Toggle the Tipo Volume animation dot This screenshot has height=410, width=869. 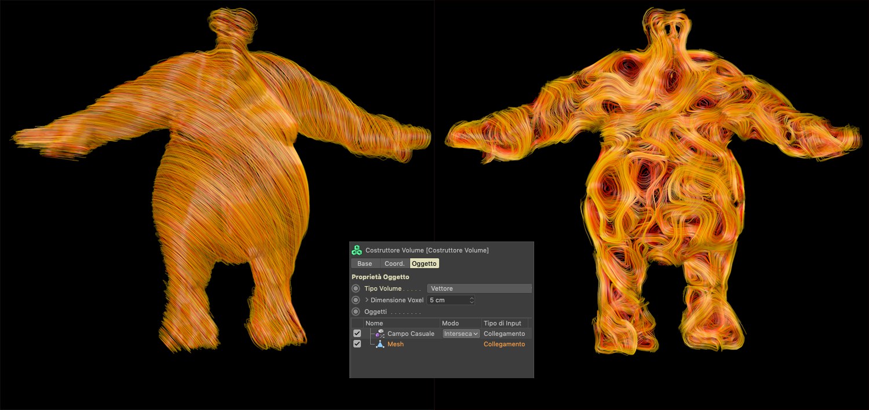[356, 288]
